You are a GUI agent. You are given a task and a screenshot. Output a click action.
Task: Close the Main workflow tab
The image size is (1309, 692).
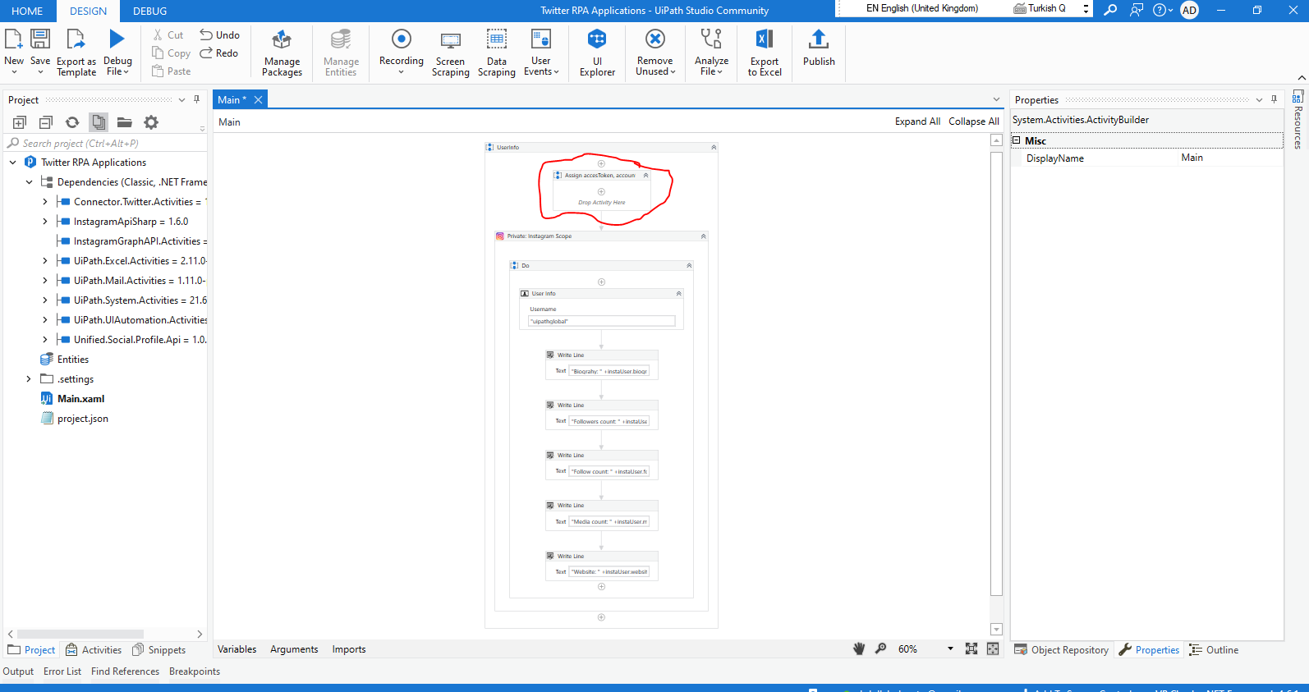point(258,99)
